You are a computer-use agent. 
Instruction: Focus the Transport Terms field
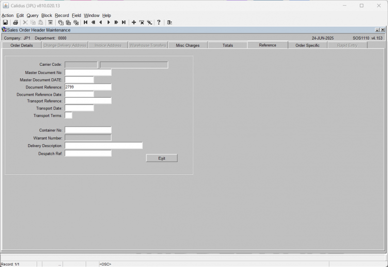68,115
